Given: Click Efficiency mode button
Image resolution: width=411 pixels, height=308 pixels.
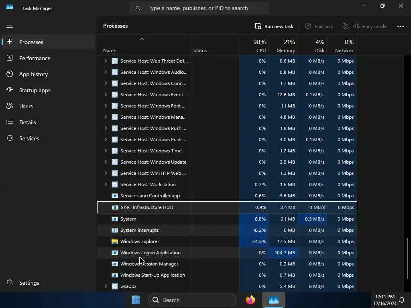Looking at the screenshot, I should pos(364,26).
